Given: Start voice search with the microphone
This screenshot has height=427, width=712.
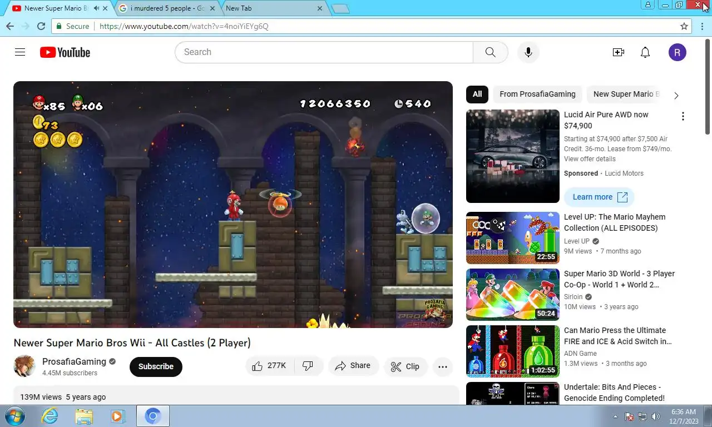Looking at the screenshot, I should [528, 52].
